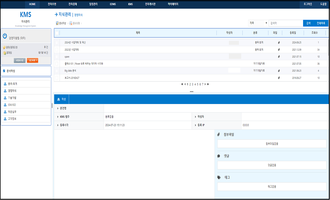Image resolution: width=330 pixels, height=200 pixels.
Task: Click the 해운실무 category icon in sidebar
Action: (5, 112)
